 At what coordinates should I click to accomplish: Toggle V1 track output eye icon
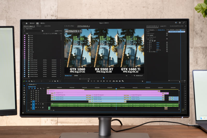pos(38,101)
